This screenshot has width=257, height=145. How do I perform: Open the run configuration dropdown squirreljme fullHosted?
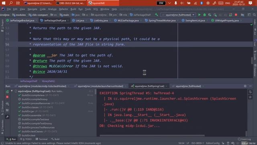coord(178,15)
